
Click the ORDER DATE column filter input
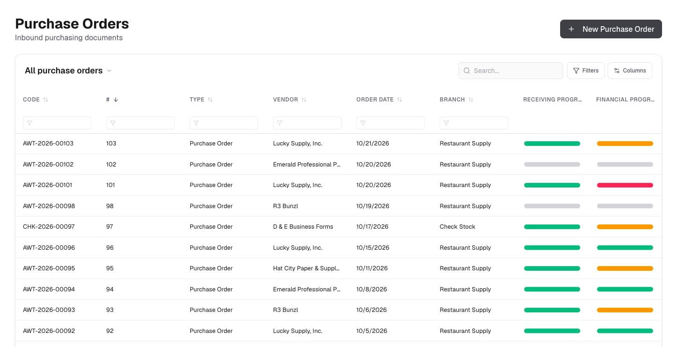(x=390, y=123)
